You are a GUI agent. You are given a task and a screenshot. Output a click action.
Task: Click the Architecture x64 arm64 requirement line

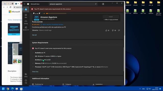(x=43, y=60)
